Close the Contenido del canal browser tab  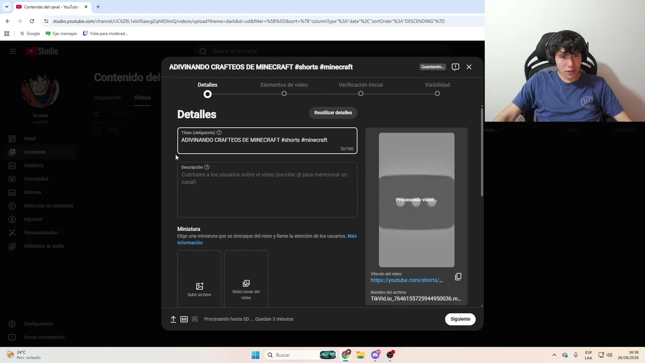(86, 7)
